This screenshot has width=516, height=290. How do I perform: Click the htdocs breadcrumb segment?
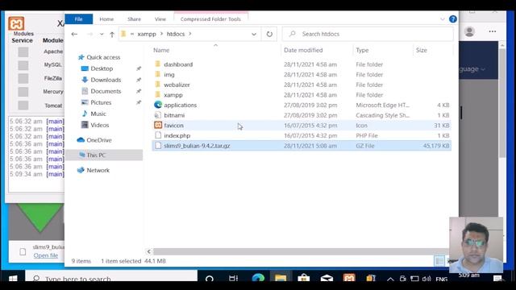[x=176, y=34]
